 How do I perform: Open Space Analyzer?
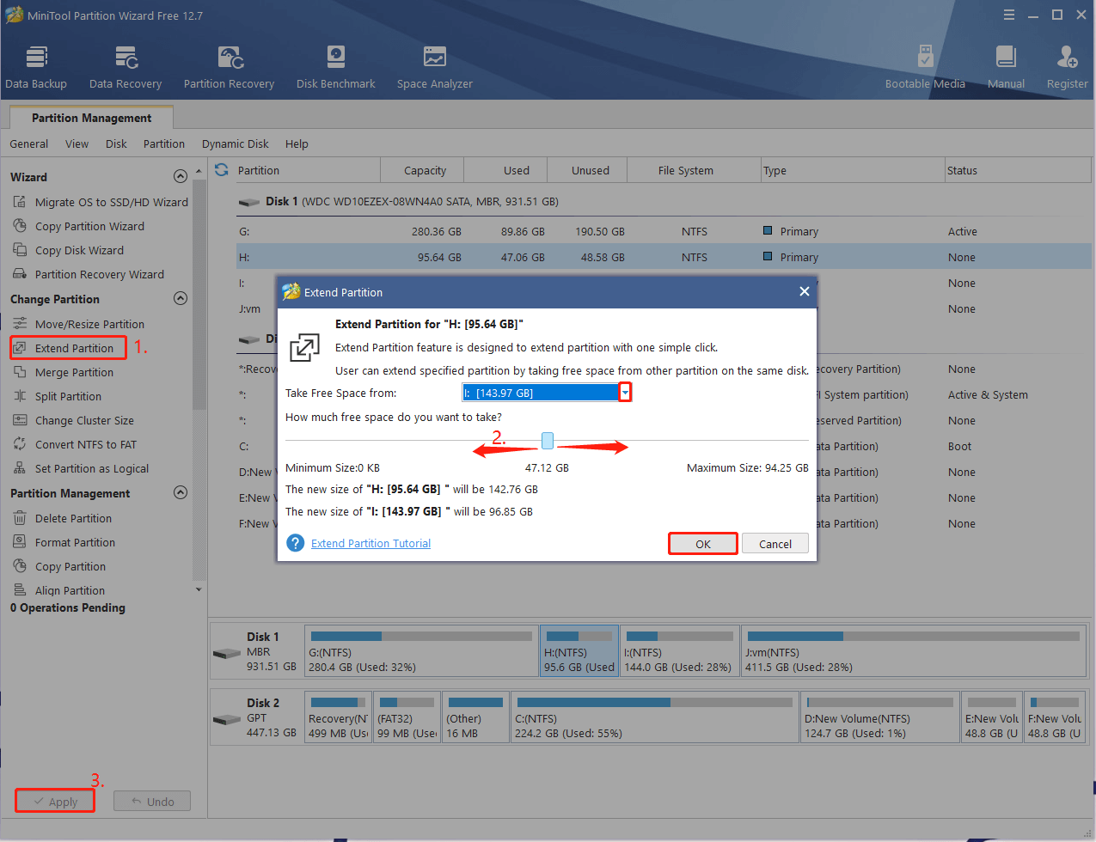[x=435, y=67]
